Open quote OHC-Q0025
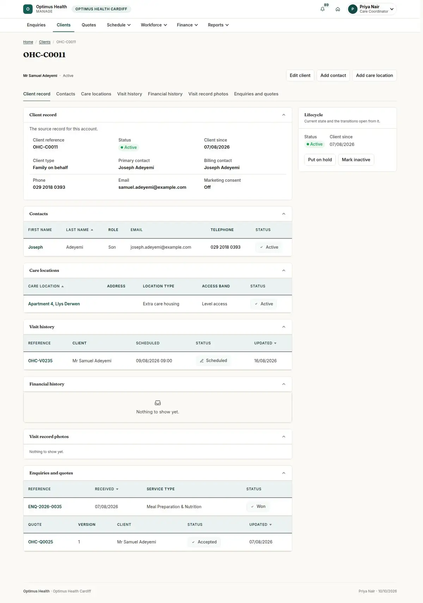This screenshot has width=423, height=603. (x=41, y=542)
